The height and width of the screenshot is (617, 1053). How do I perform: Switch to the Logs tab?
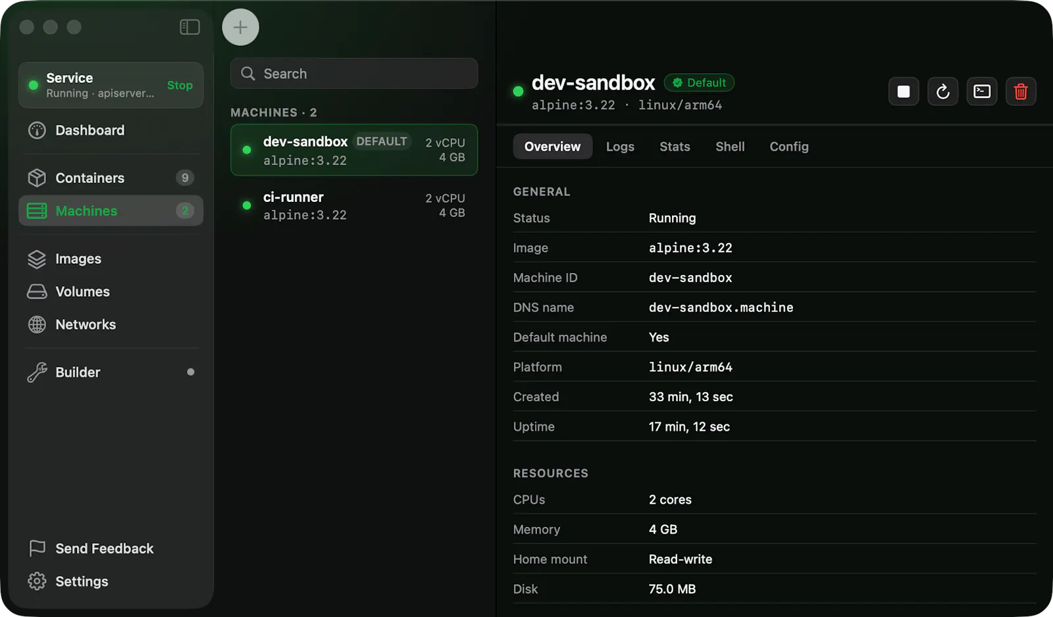620,147
